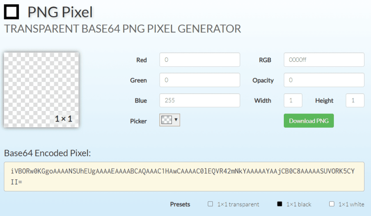Click the Height input field
This screenshot has height=216, width=371.
pos(355,100)
